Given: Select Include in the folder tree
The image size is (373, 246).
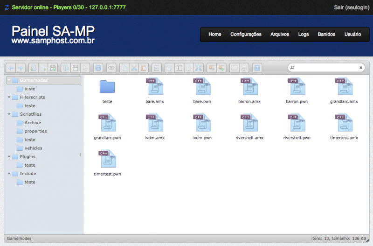Looking at the screenshot, I should pyautogui.click(x=28, y=174).
